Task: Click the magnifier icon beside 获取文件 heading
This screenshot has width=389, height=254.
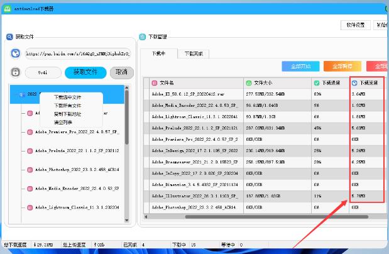Action: [x=9, y=37]
